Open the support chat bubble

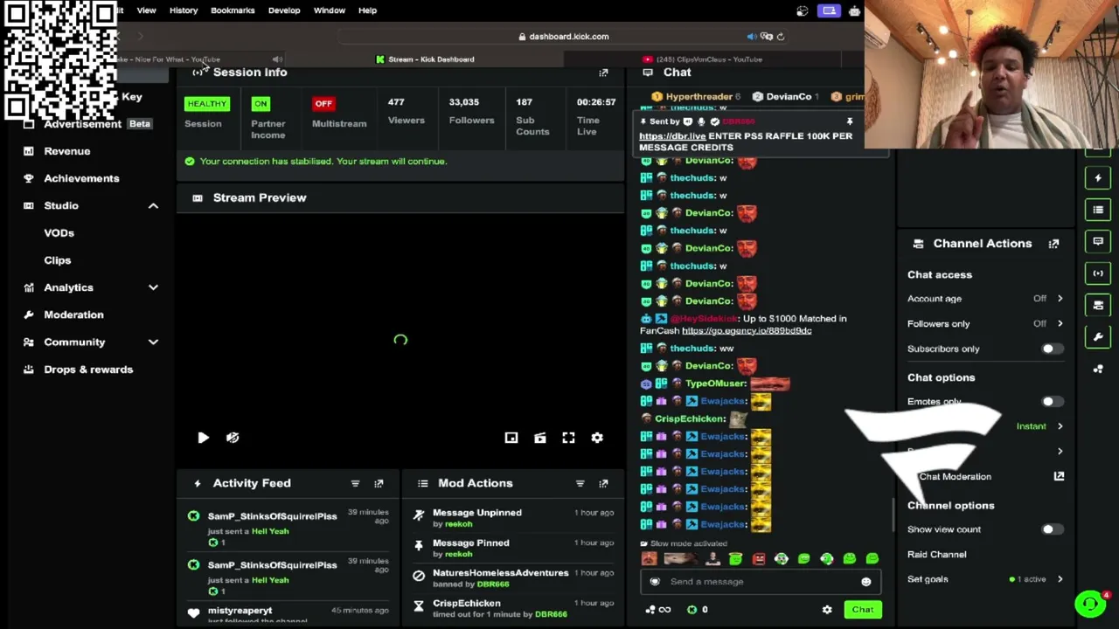pos(1090,604)
